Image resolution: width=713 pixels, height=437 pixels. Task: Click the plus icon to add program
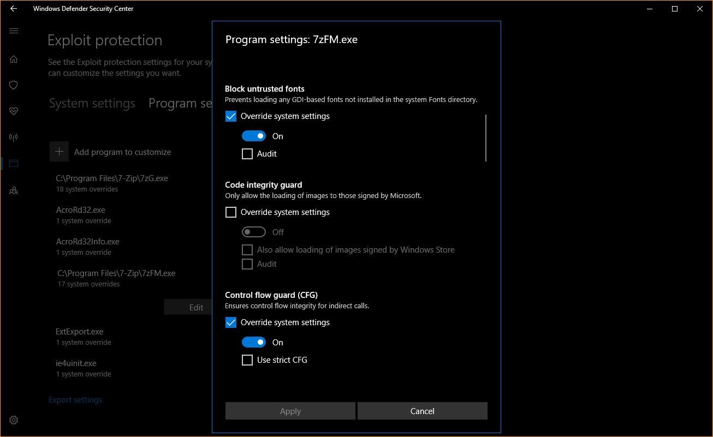pos(59,152)
